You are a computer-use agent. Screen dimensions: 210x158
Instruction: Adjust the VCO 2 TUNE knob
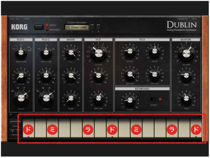[x=46, y=75]
